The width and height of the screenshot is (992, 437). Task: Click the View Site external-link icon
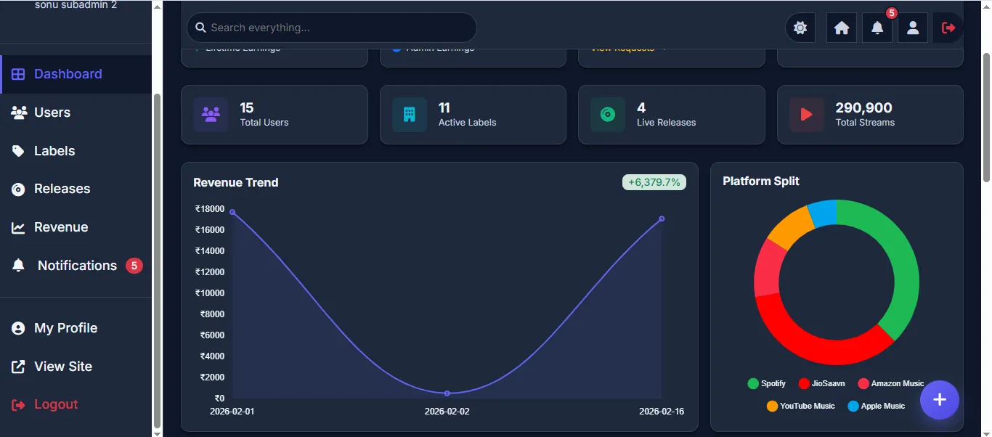click(x=18, y=367)
